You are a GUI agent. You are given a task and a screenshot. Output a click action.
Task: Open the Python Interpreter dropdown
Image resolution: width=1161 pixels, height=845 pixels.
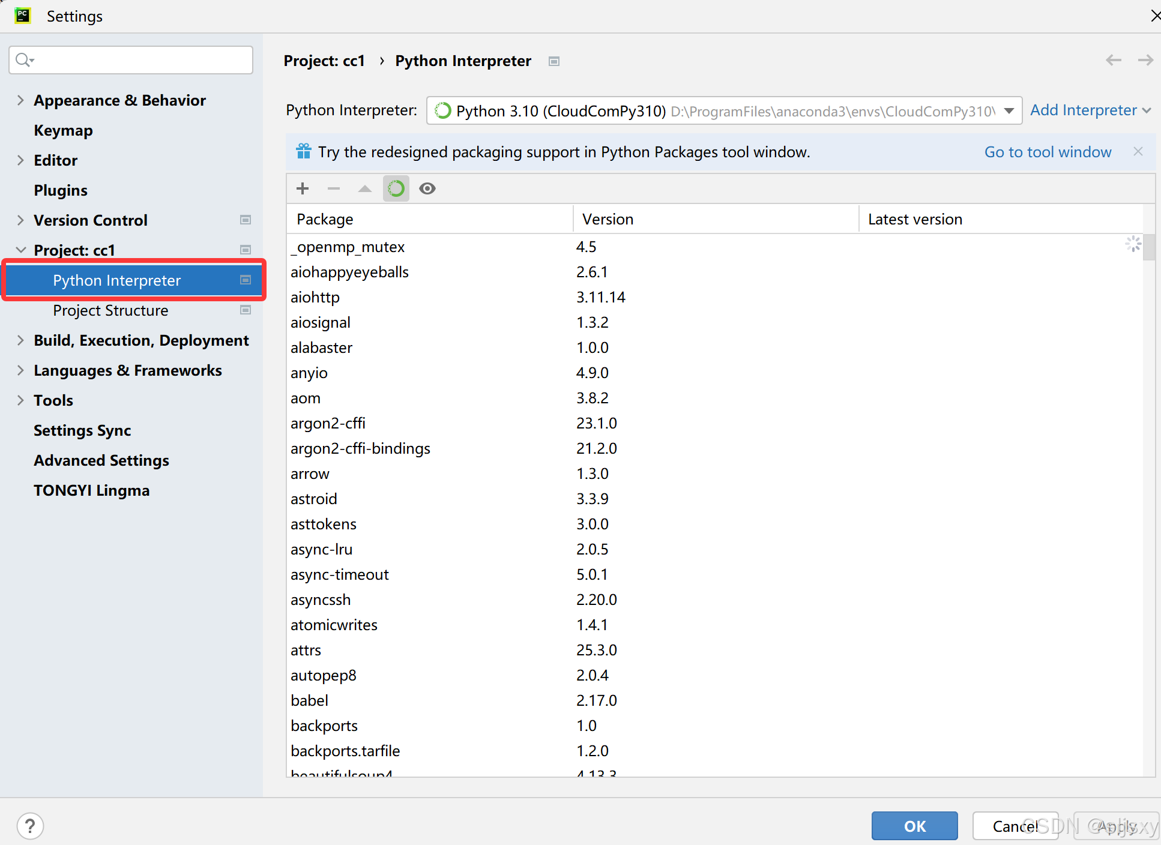[x=1009, y=110]
